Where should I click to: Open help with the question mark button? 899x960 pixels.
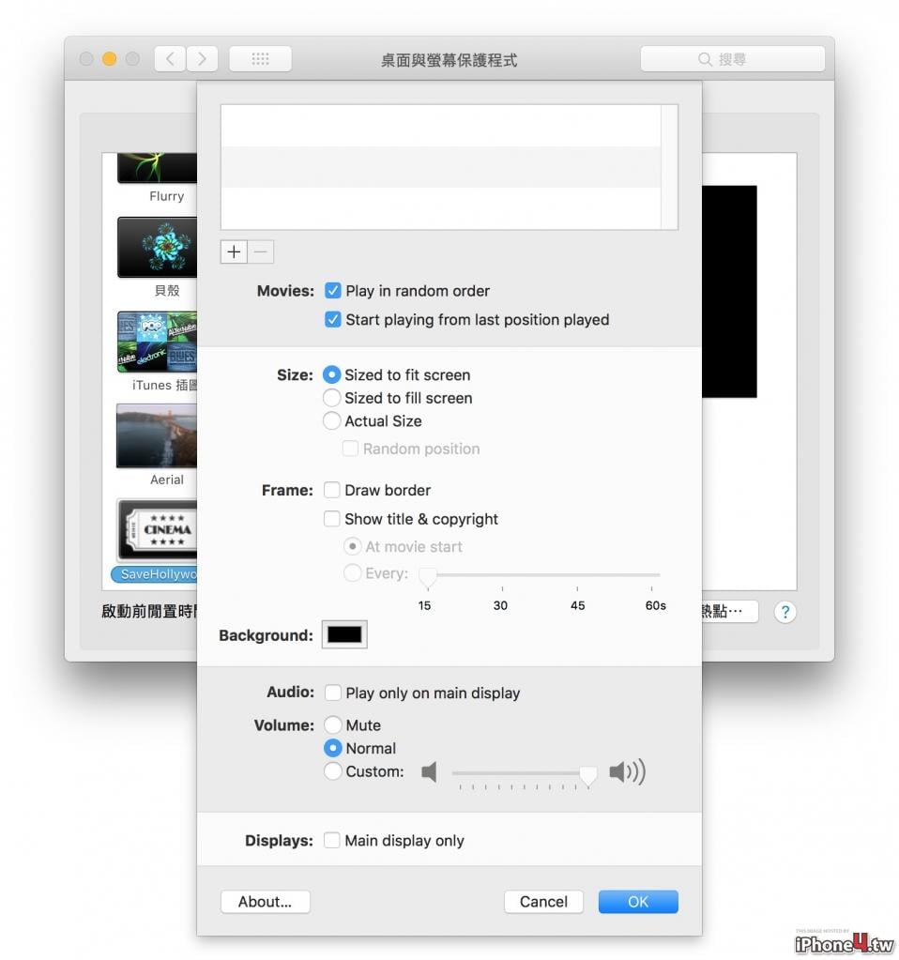(785, 611)
